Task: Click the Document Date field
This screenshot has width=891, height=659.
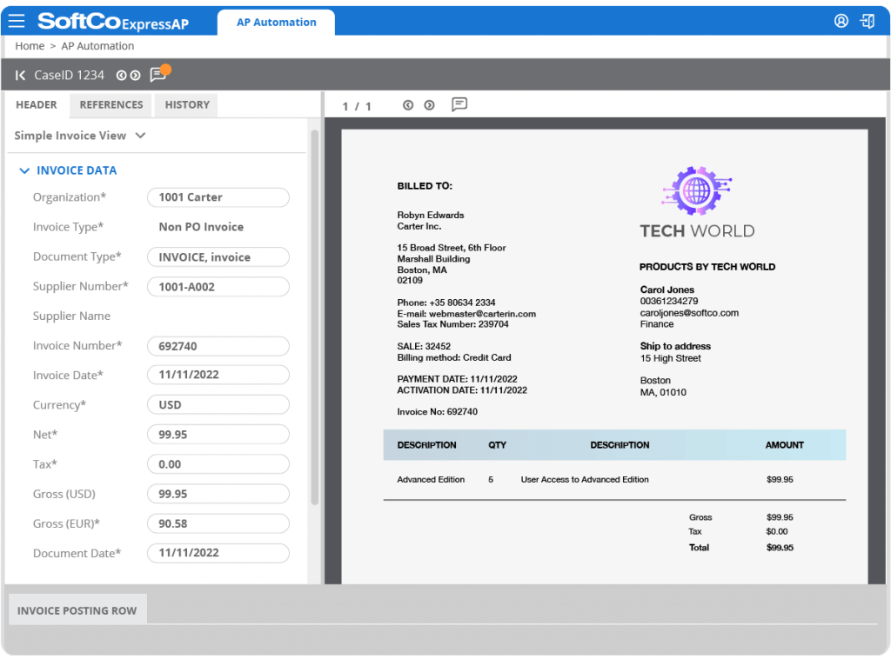Action: click(x=218, y=553)
